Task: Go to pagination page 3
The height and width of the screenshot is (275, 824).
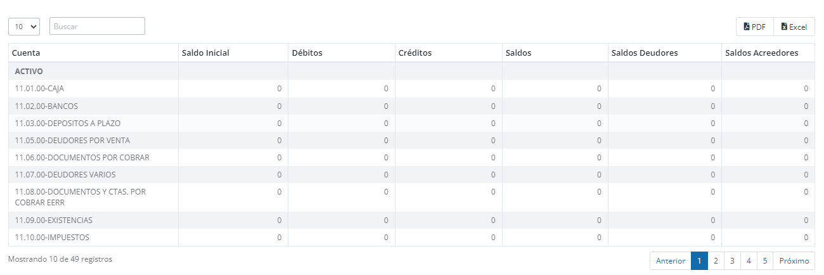Action: 732,261
